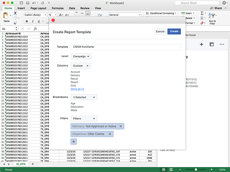Set top vertical alignment

pyautogui.click(x=76, y=13)
